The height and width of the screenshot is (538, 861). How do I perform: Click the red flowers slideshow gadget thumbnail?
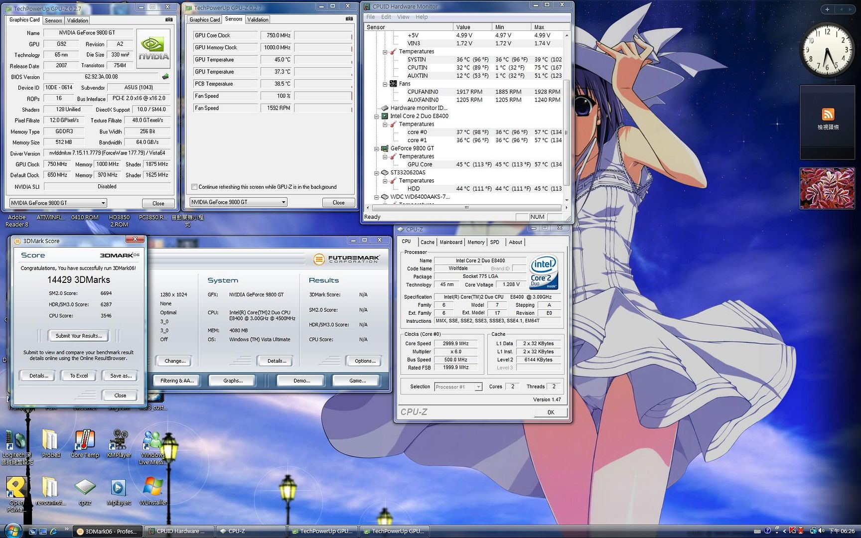pyautogui.click(x=827, y=188)
